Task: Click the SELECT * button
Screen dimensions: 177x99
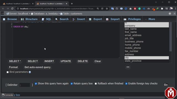Action: [15, 61]
